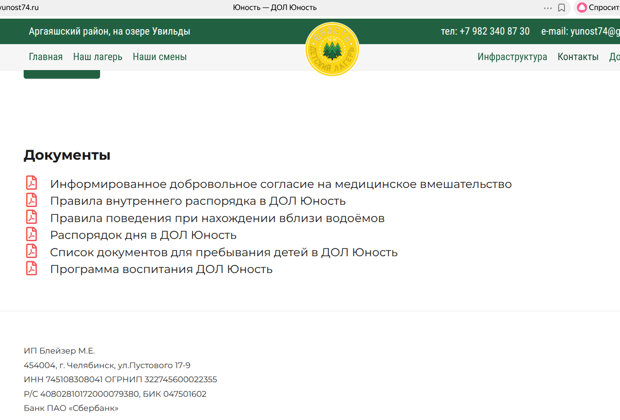Select PDF icon beside Программа воспитания
The height and width of the screenshot is (420, 620).
[31, 268]
